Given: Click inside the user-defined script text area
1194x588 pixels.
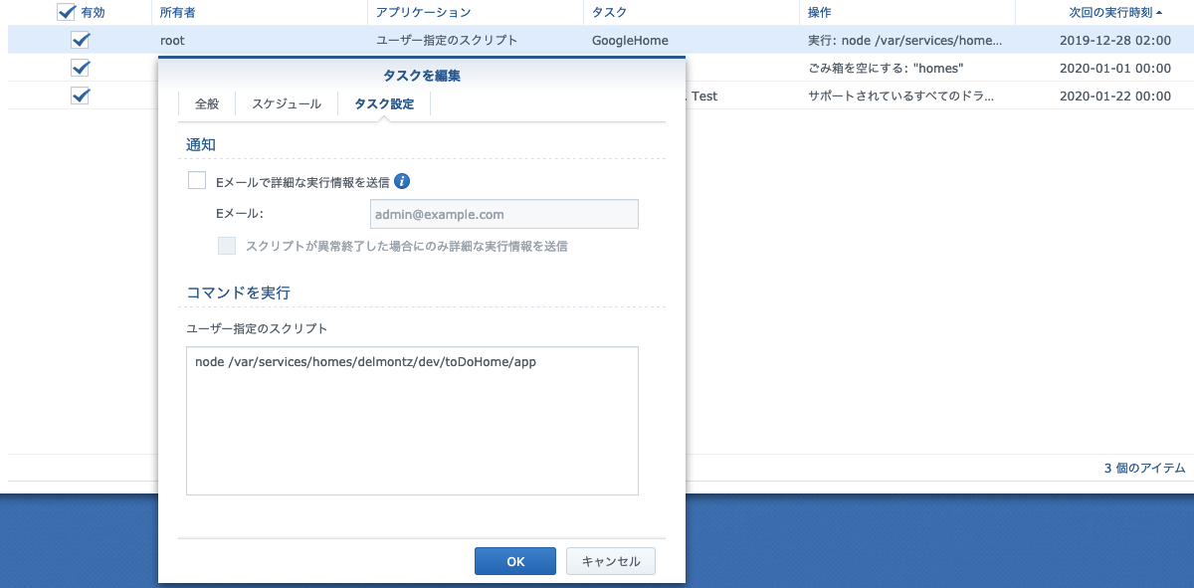Looking at the screenshot, I should pos(412,421).
